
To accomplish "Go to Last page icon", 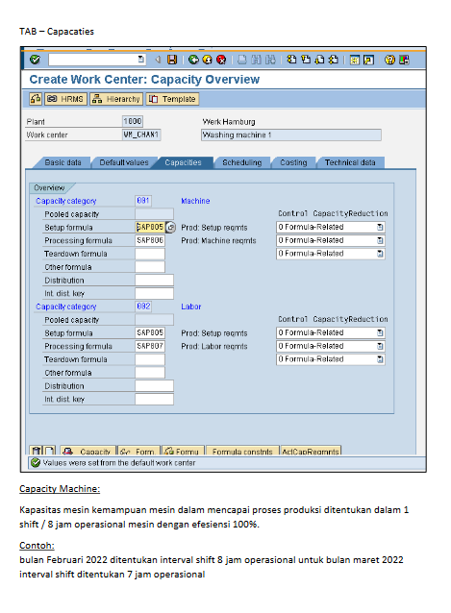I will (334, 60).
